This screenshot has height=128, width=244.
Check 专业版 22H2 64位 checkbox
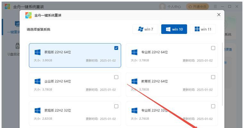(213, 48)
